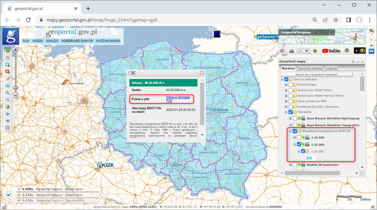Open the POBIERANIE DANYCH menu

coord(77,41)
